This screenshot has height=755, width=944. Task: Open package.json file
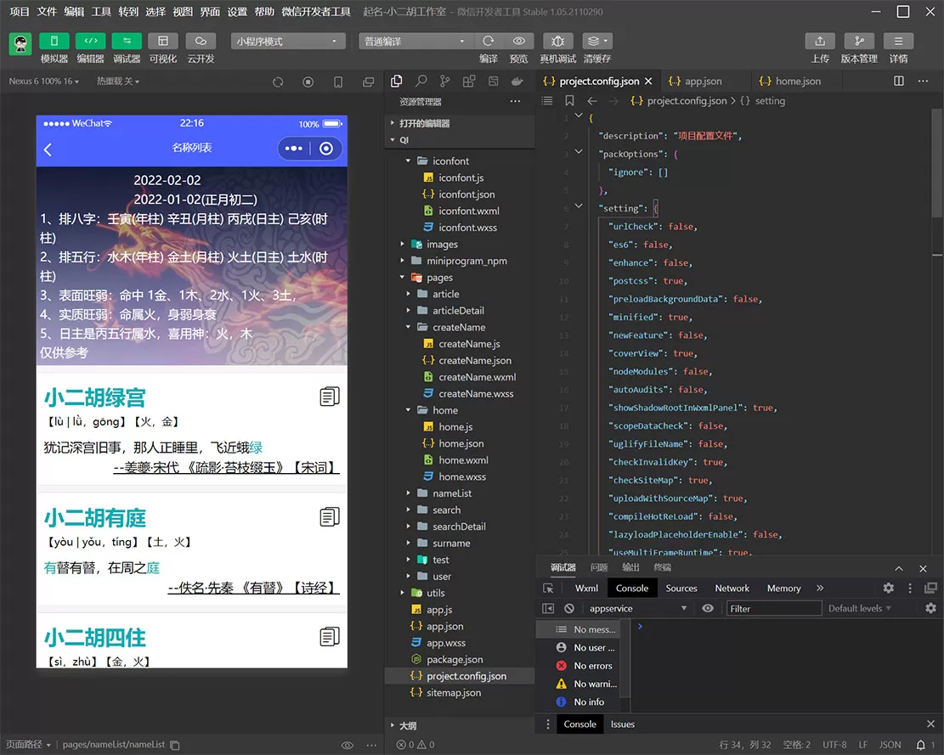click(x=455, y=660)
